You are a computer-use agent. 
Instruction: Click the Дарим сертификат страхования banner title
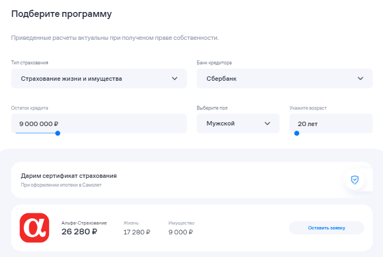(69, 176)
